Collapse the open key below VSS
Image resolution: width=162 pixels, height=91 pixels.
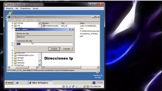coord(12,28)
